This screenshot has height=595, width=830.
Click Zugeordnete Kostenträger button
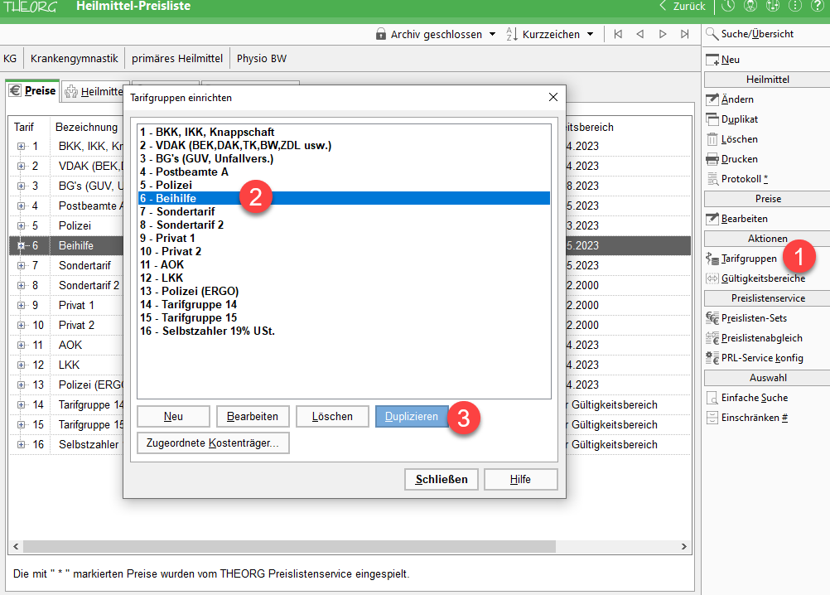213,443
